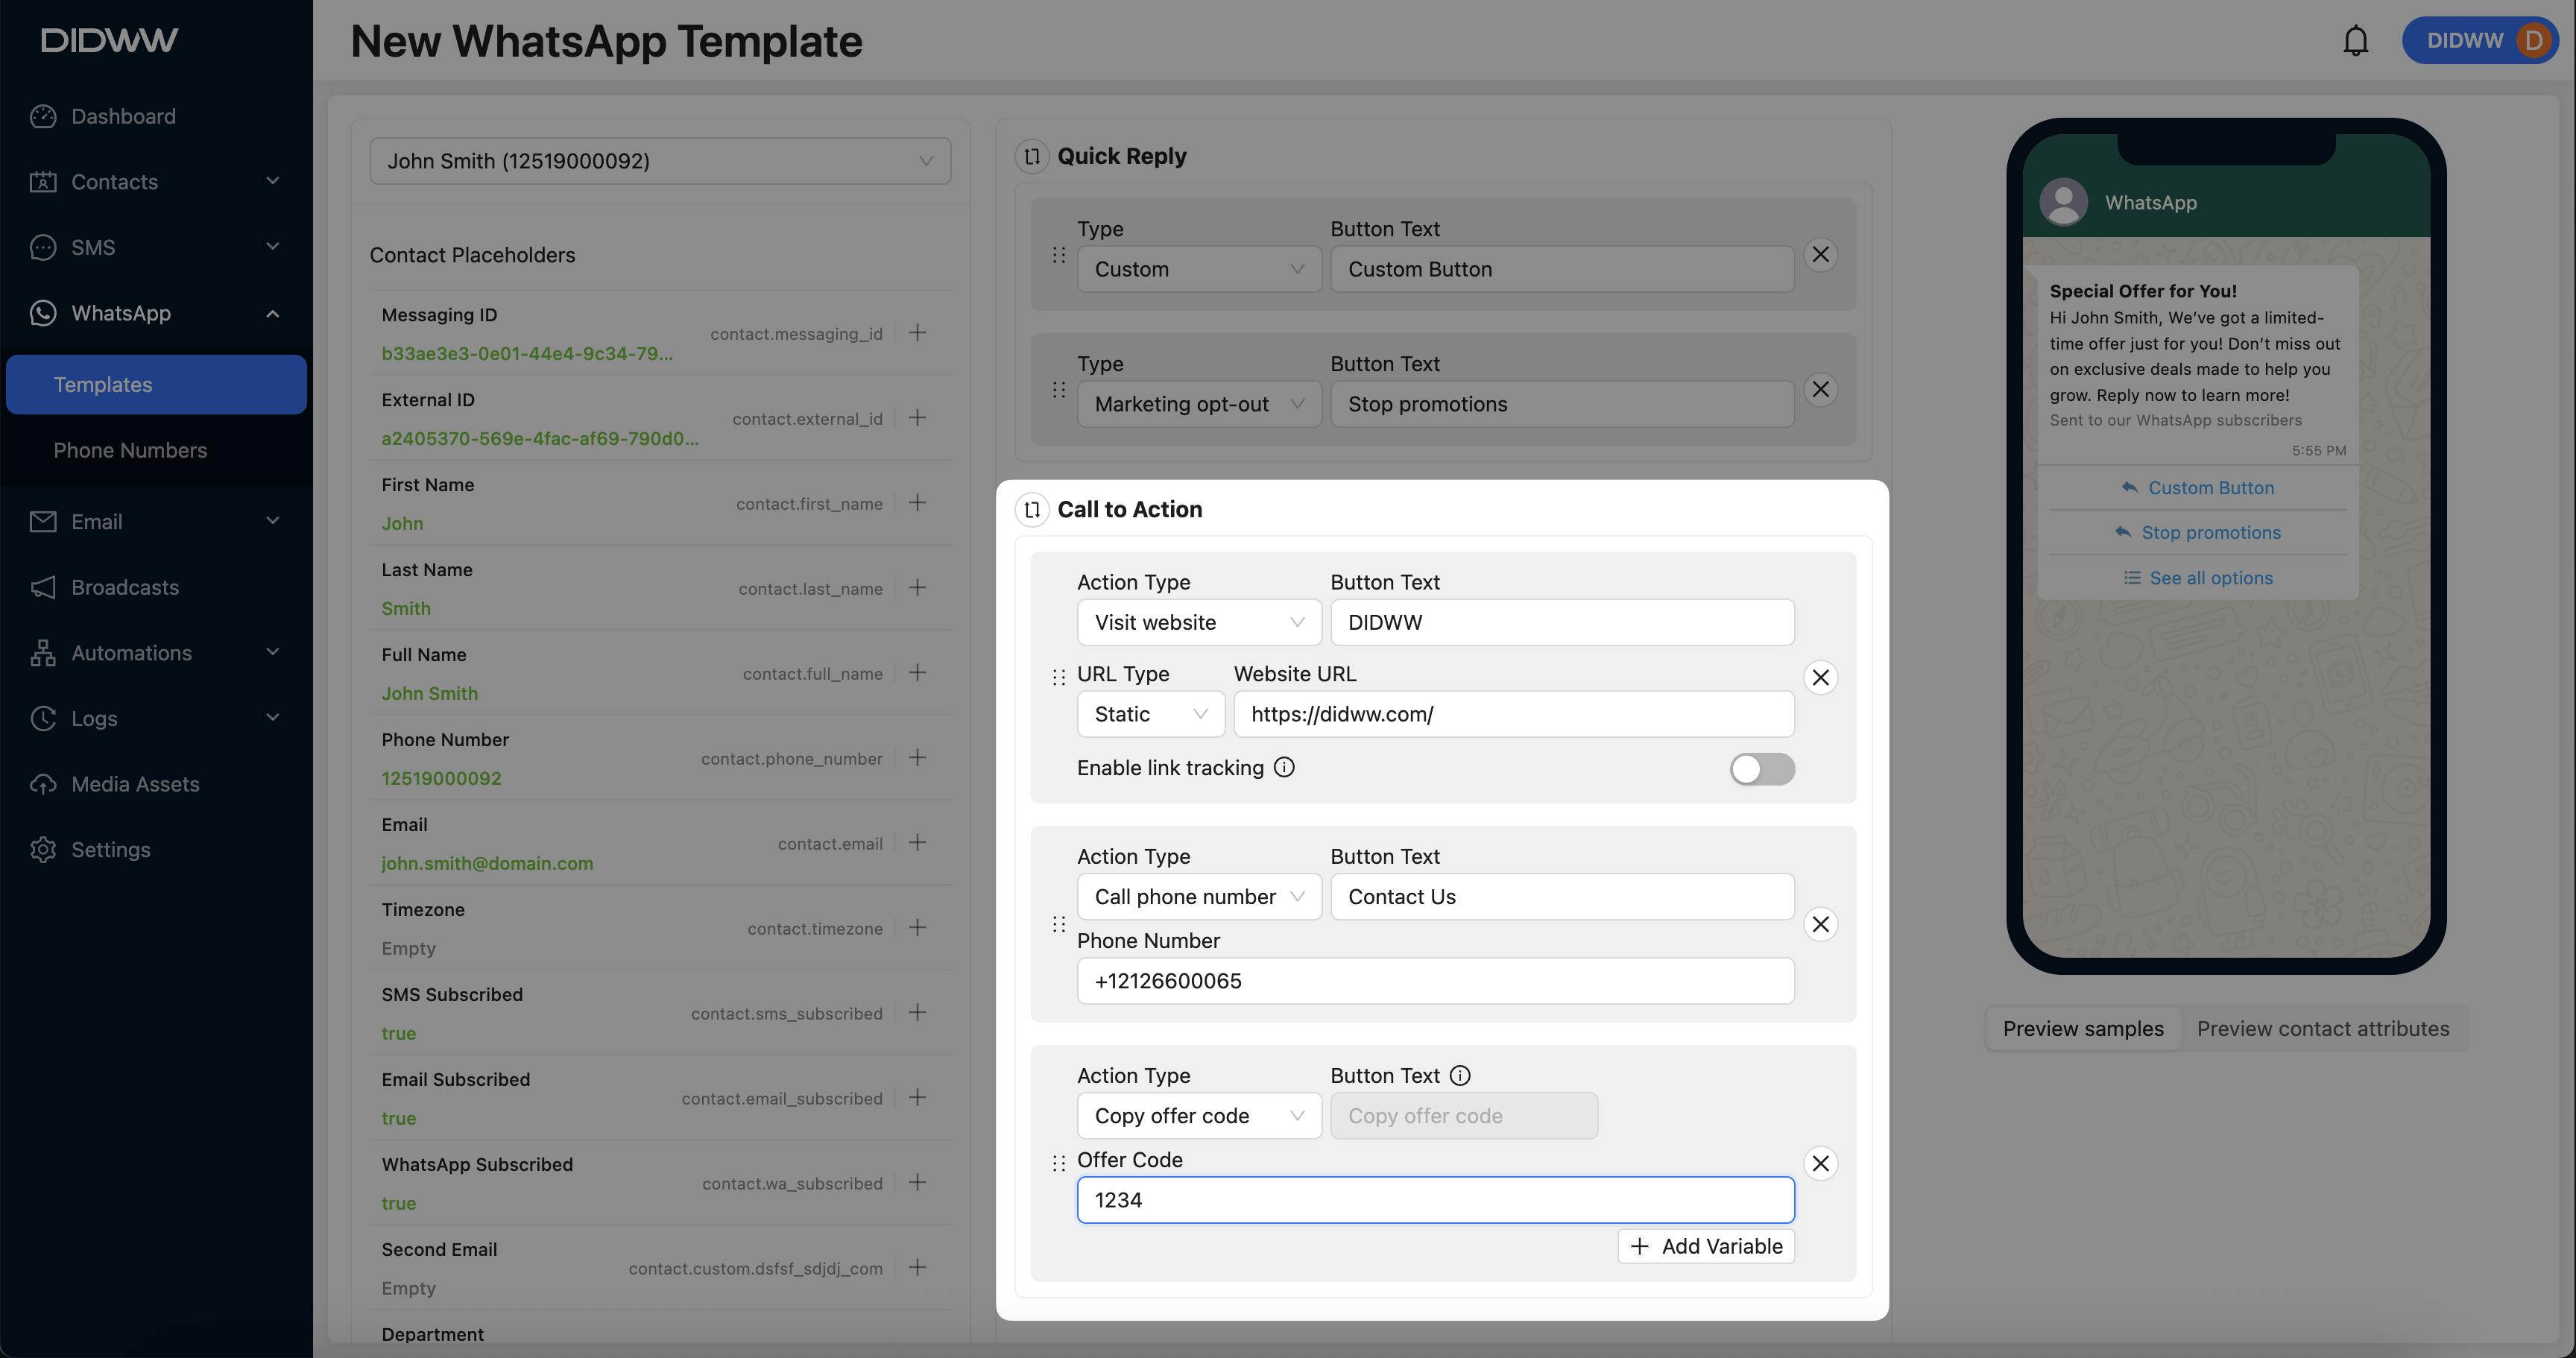Insert Full Name placeholder plus icon
Screen dimensions: 2576x1358
click(917, 673)
